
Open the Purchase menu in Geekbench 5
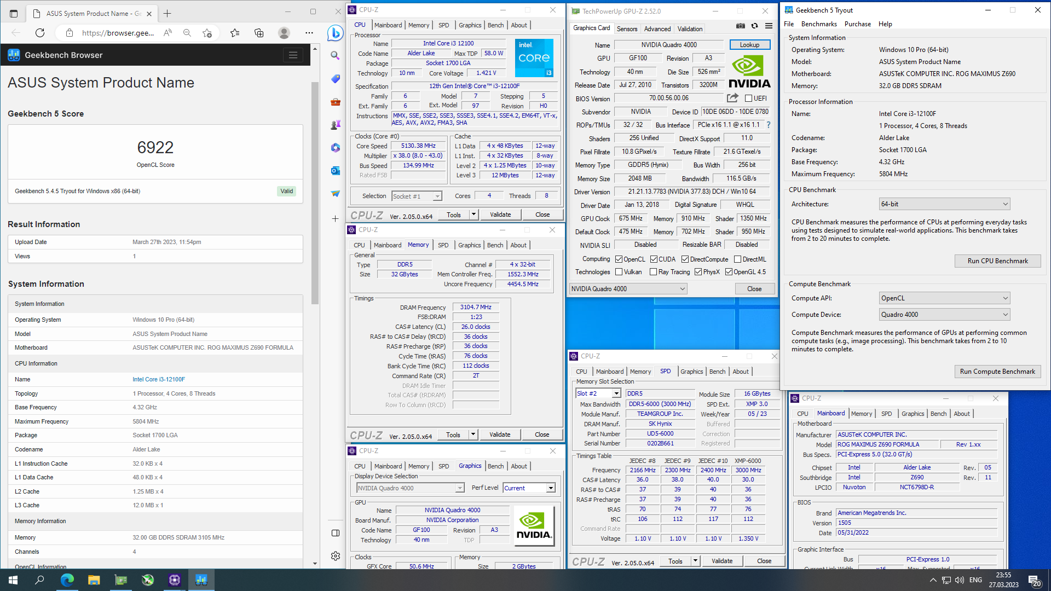click(857, 24)
